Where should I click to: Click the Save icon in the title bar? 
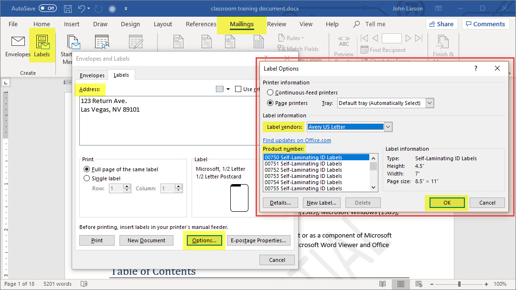pyautogui.click(x=68, y=9)
